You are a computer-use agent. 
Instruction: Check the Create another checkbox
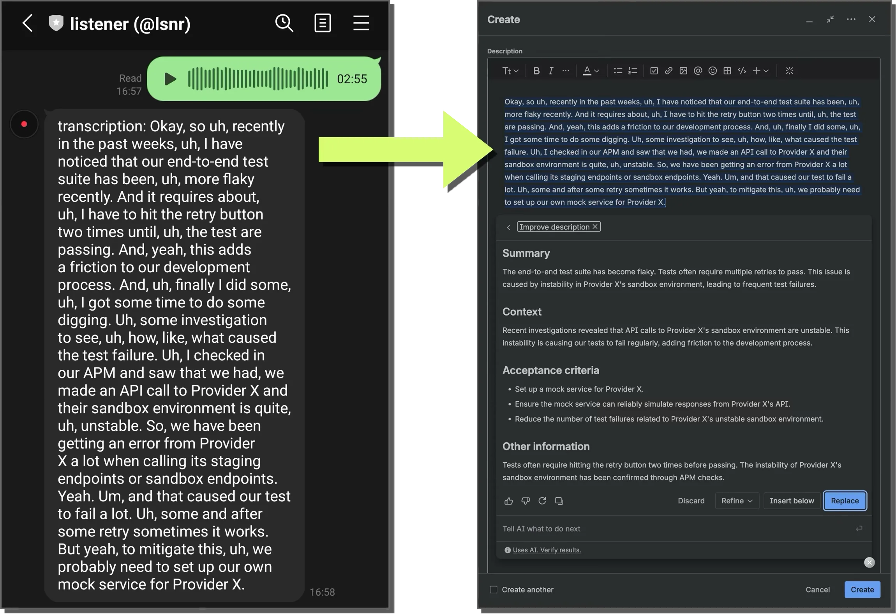click(x=494, y=589)
